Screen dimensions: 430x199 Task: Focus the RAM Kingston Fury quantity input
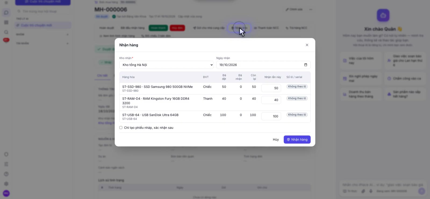pos(271,100)
